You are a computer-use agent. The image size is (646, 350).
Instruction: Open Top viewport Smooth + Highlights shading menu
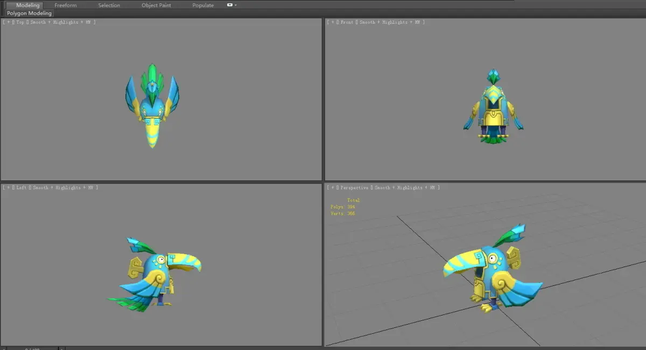pos(63,22)
